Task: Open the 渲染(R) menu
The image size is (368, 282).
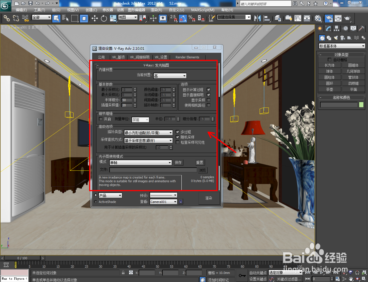Action: (156, 10)
